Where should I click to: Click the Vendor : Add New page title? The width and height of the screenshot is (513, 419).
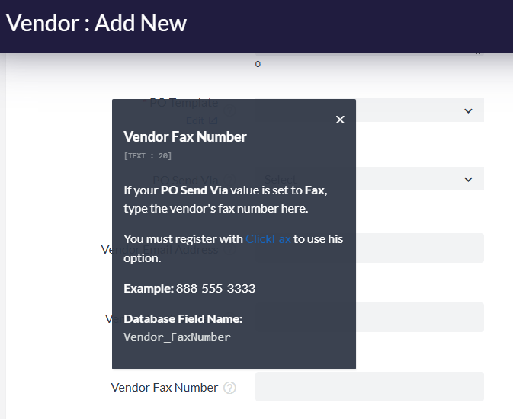[x=96, y=23]
